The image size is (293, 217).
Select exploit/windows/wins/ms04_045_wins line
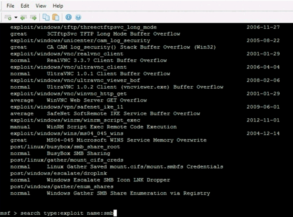coord(67,133)
